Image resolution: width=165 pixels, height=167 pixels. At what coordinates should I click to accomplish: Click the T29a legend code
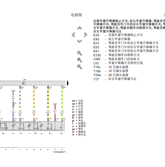pyautogui.click(x=97, y=75)
